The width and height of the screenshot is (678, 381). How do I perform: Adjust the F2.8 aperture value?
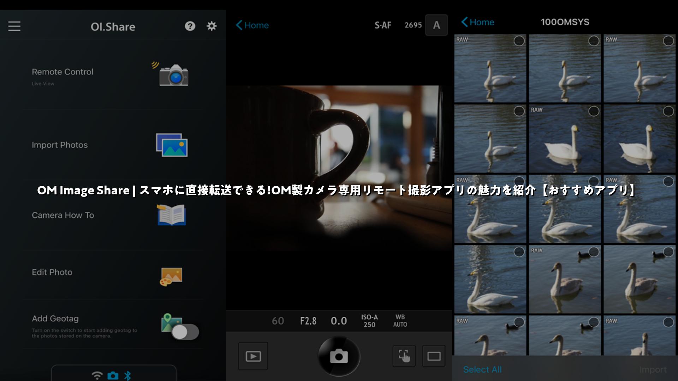tap(308, 321)
